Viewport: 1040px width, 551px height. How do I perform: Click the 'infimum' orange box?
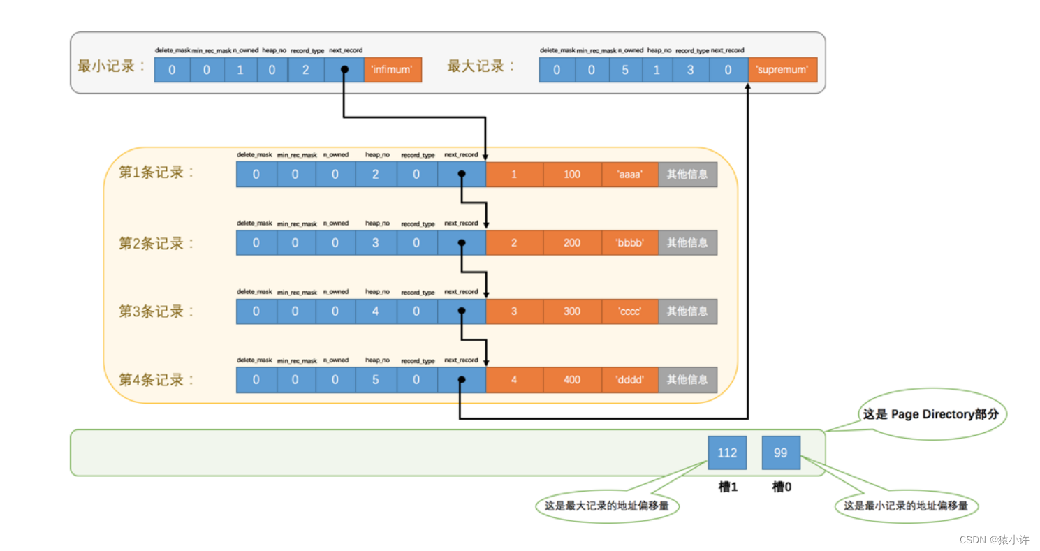coord(393,69)
